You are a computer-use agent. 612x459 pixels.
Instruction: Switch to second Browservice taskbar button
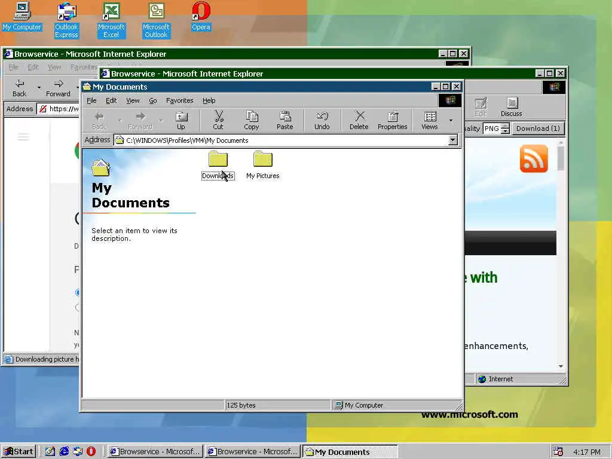click(x=253, y=452)
